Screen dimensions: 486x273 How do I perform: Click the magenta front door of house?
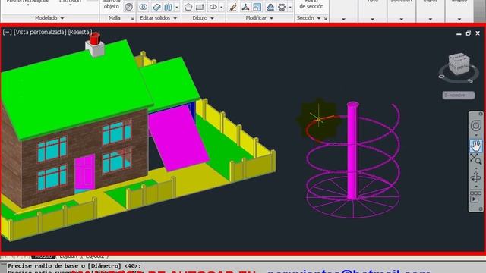coord(84,172)
